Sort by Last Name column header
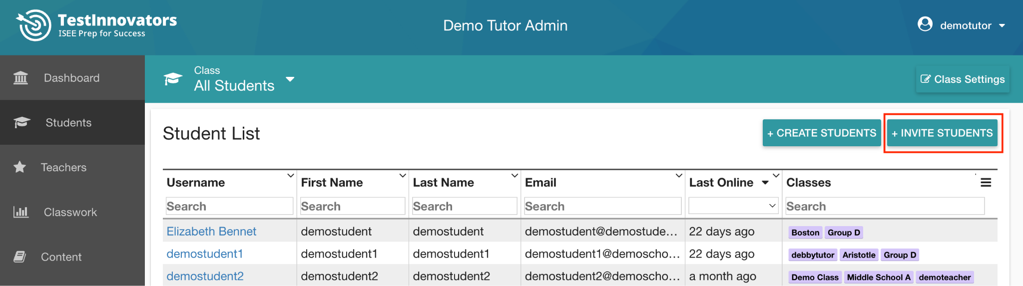 click(443, 183)
